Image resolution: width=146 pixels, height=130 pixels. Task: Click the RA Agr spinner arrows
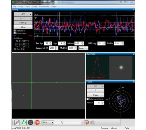tap(51, 44)
